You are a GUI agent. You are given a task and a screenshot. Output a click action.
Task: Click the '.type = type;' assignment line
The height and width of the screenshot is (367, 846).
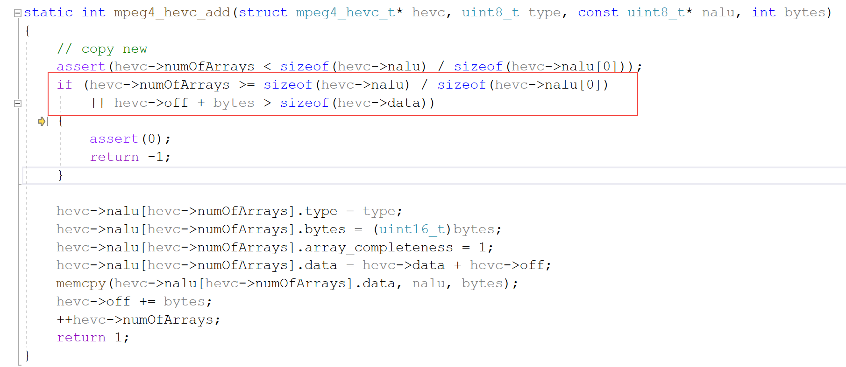pos(229,211)
